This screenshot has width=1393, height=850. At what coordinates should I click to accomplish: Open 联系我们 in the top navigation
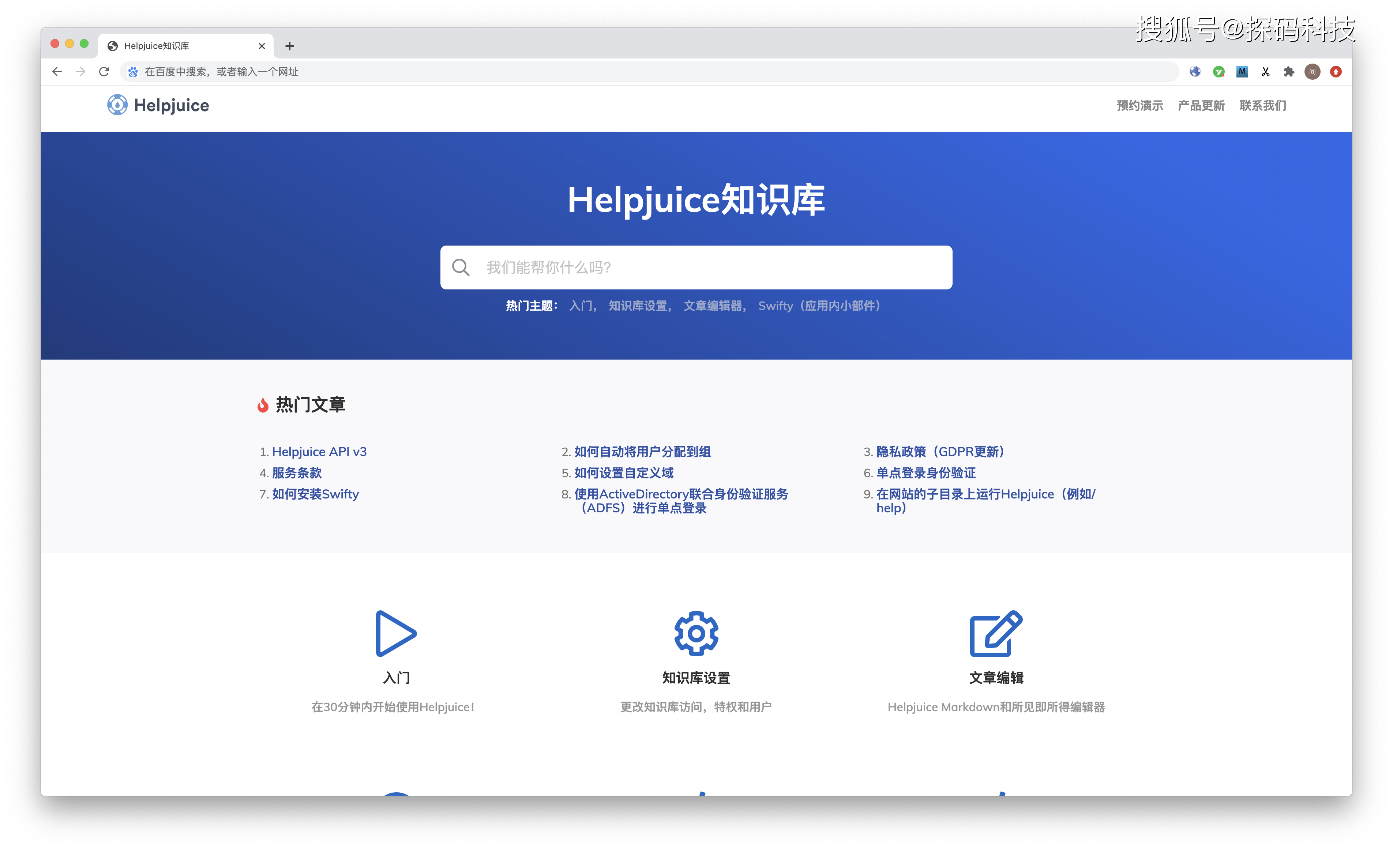pyautogui.click(x=1263, y=106)
